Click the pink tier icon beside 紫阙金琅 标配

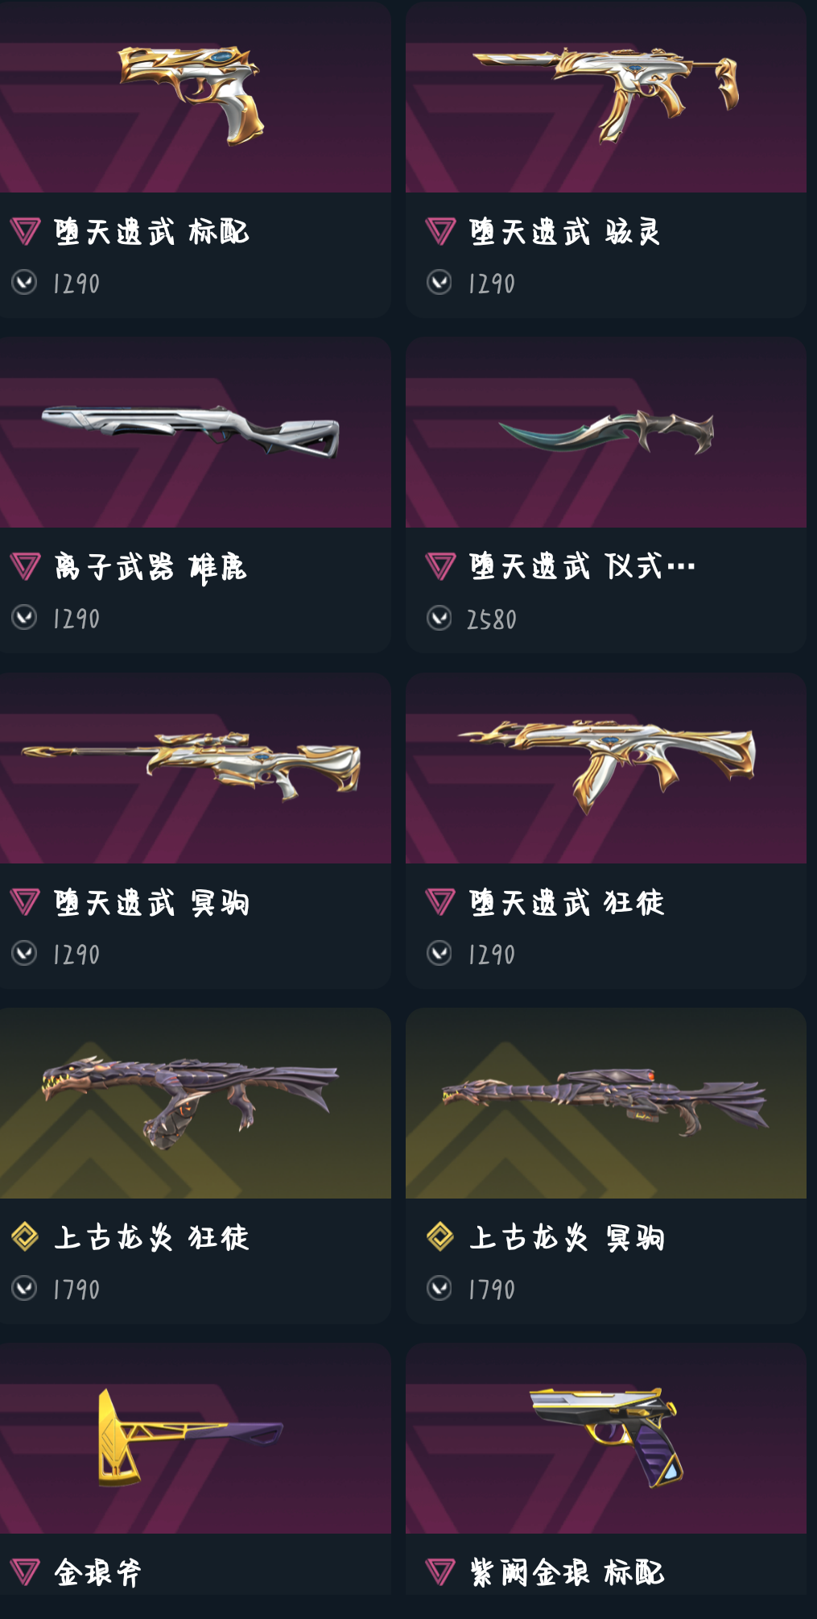tap(440, 1571)
